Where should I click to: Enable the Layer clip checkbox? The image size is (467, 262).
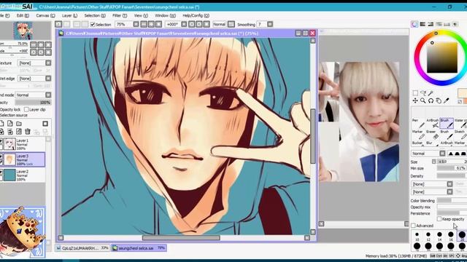tap(26, 109)
